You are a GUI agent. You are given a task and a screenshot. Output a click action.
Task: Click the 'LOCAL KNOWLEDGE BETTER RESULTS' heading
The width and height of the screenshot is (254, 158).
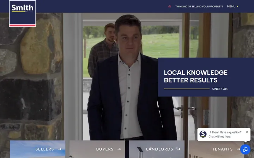tap(196, 76)
